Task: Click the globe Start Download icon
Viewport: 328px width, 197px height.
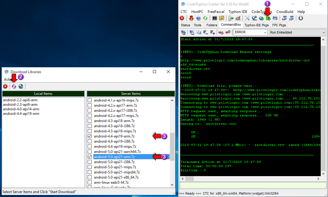Action: [x=21, y=86]
